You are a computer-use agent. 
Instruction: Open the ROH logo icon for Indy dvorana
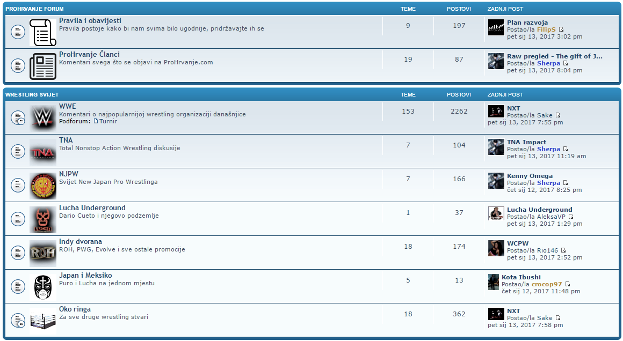point(43,253)
